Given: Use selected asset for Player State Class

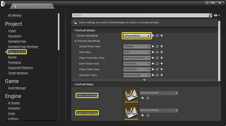Looking at the screenshot, I should point(153,69).
